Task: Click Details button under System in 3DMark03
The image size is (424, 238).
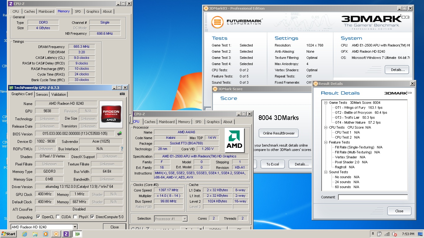Action: pos(398,70)
